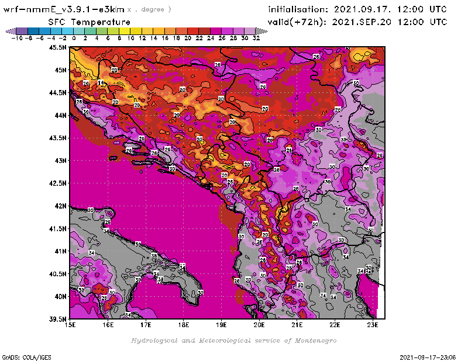Click the 41.5N latitude label

[x=57, y=228]
